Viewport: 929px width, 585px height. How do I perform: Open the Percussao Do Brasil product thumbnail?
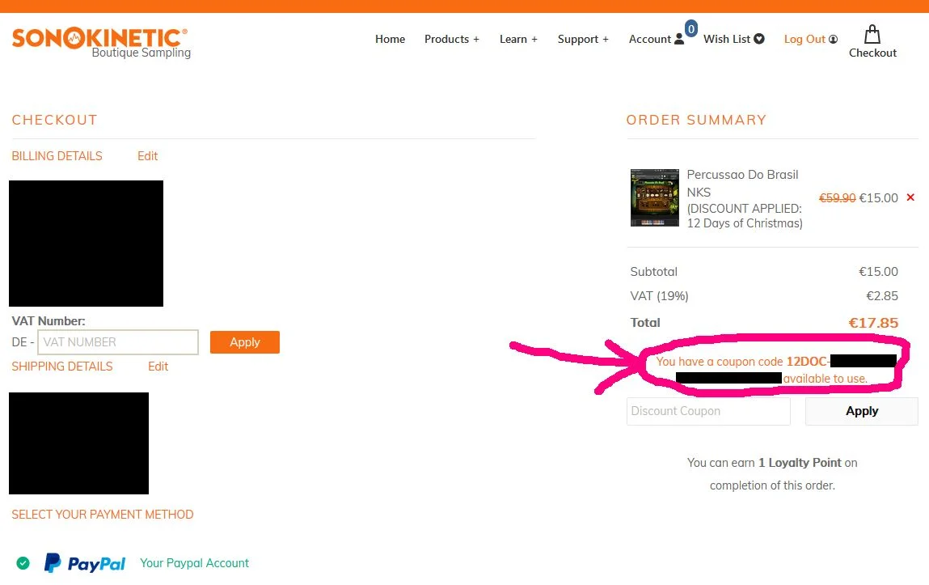655,197
